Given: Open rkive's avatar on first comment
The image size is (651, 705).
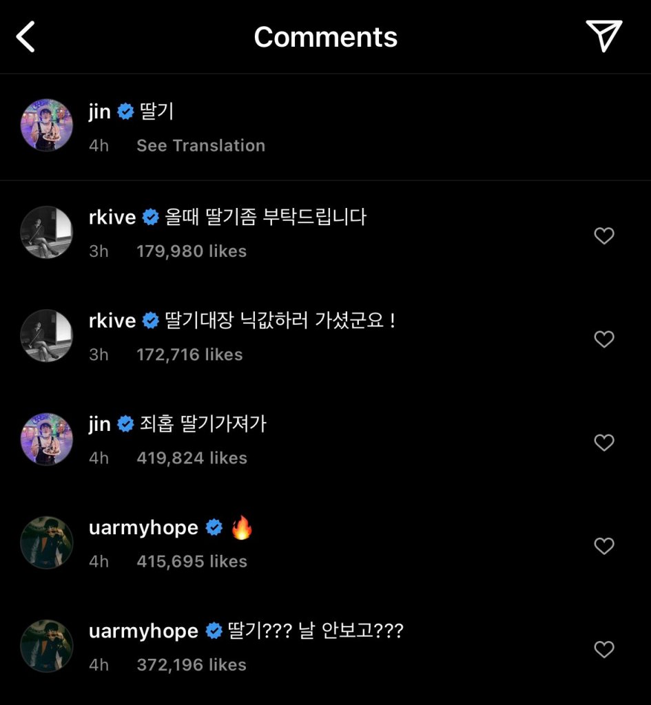Looking at the screenshot, I should (47, 232).
